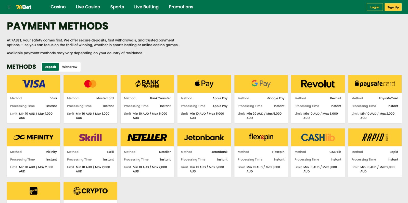
Task: Select the paysafecard logo
Action: 375,84
